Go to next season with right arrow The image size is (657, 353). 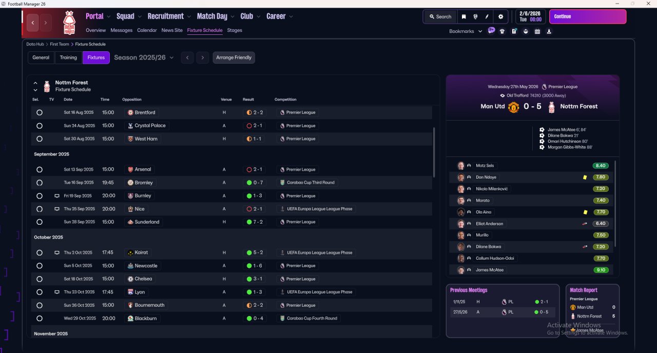pyautogui.click(x=203, y=57)
